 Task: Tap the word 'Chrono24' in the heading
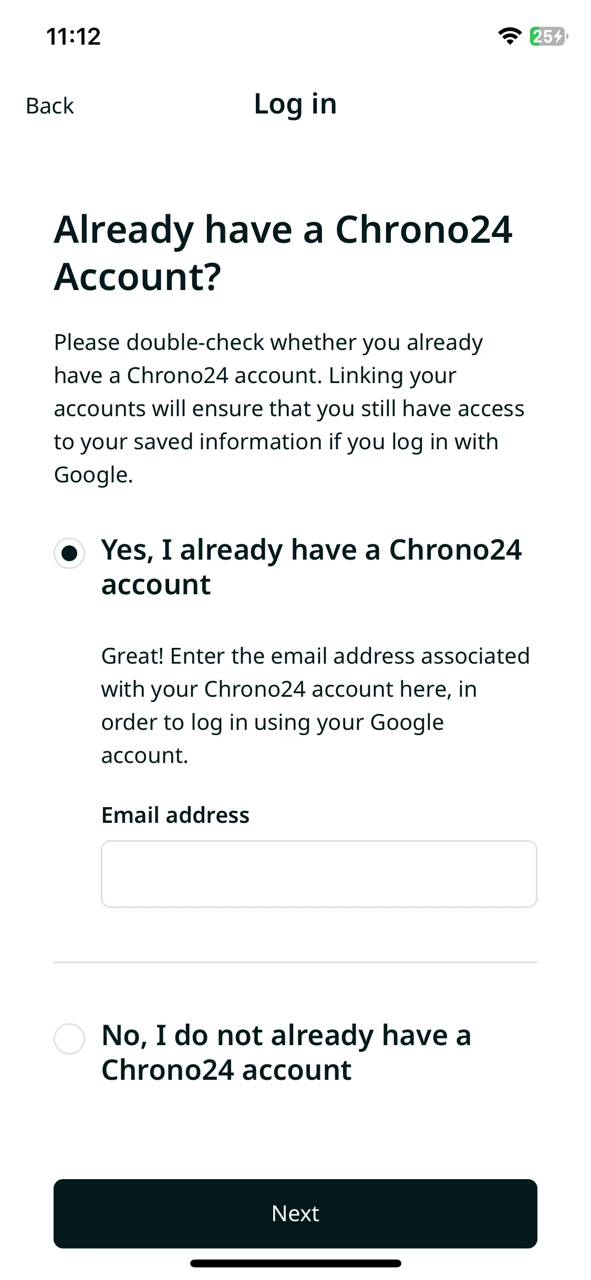click(x=423, y=230)
